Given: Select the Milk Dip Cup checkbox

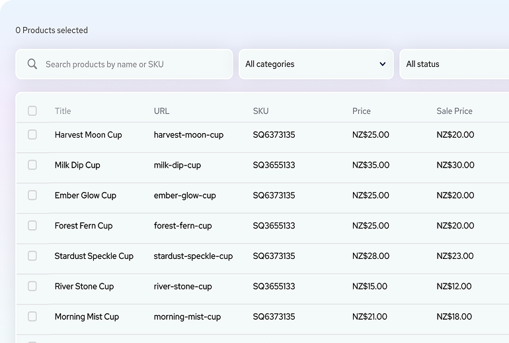Looking at the screenshot, I should coord(32,165).
